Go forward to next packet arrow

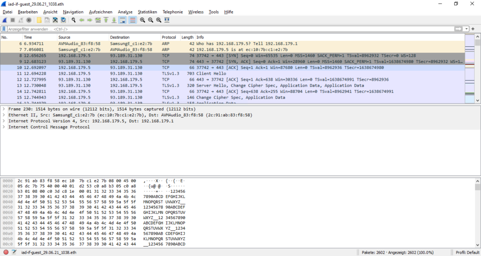coord(90,20)
